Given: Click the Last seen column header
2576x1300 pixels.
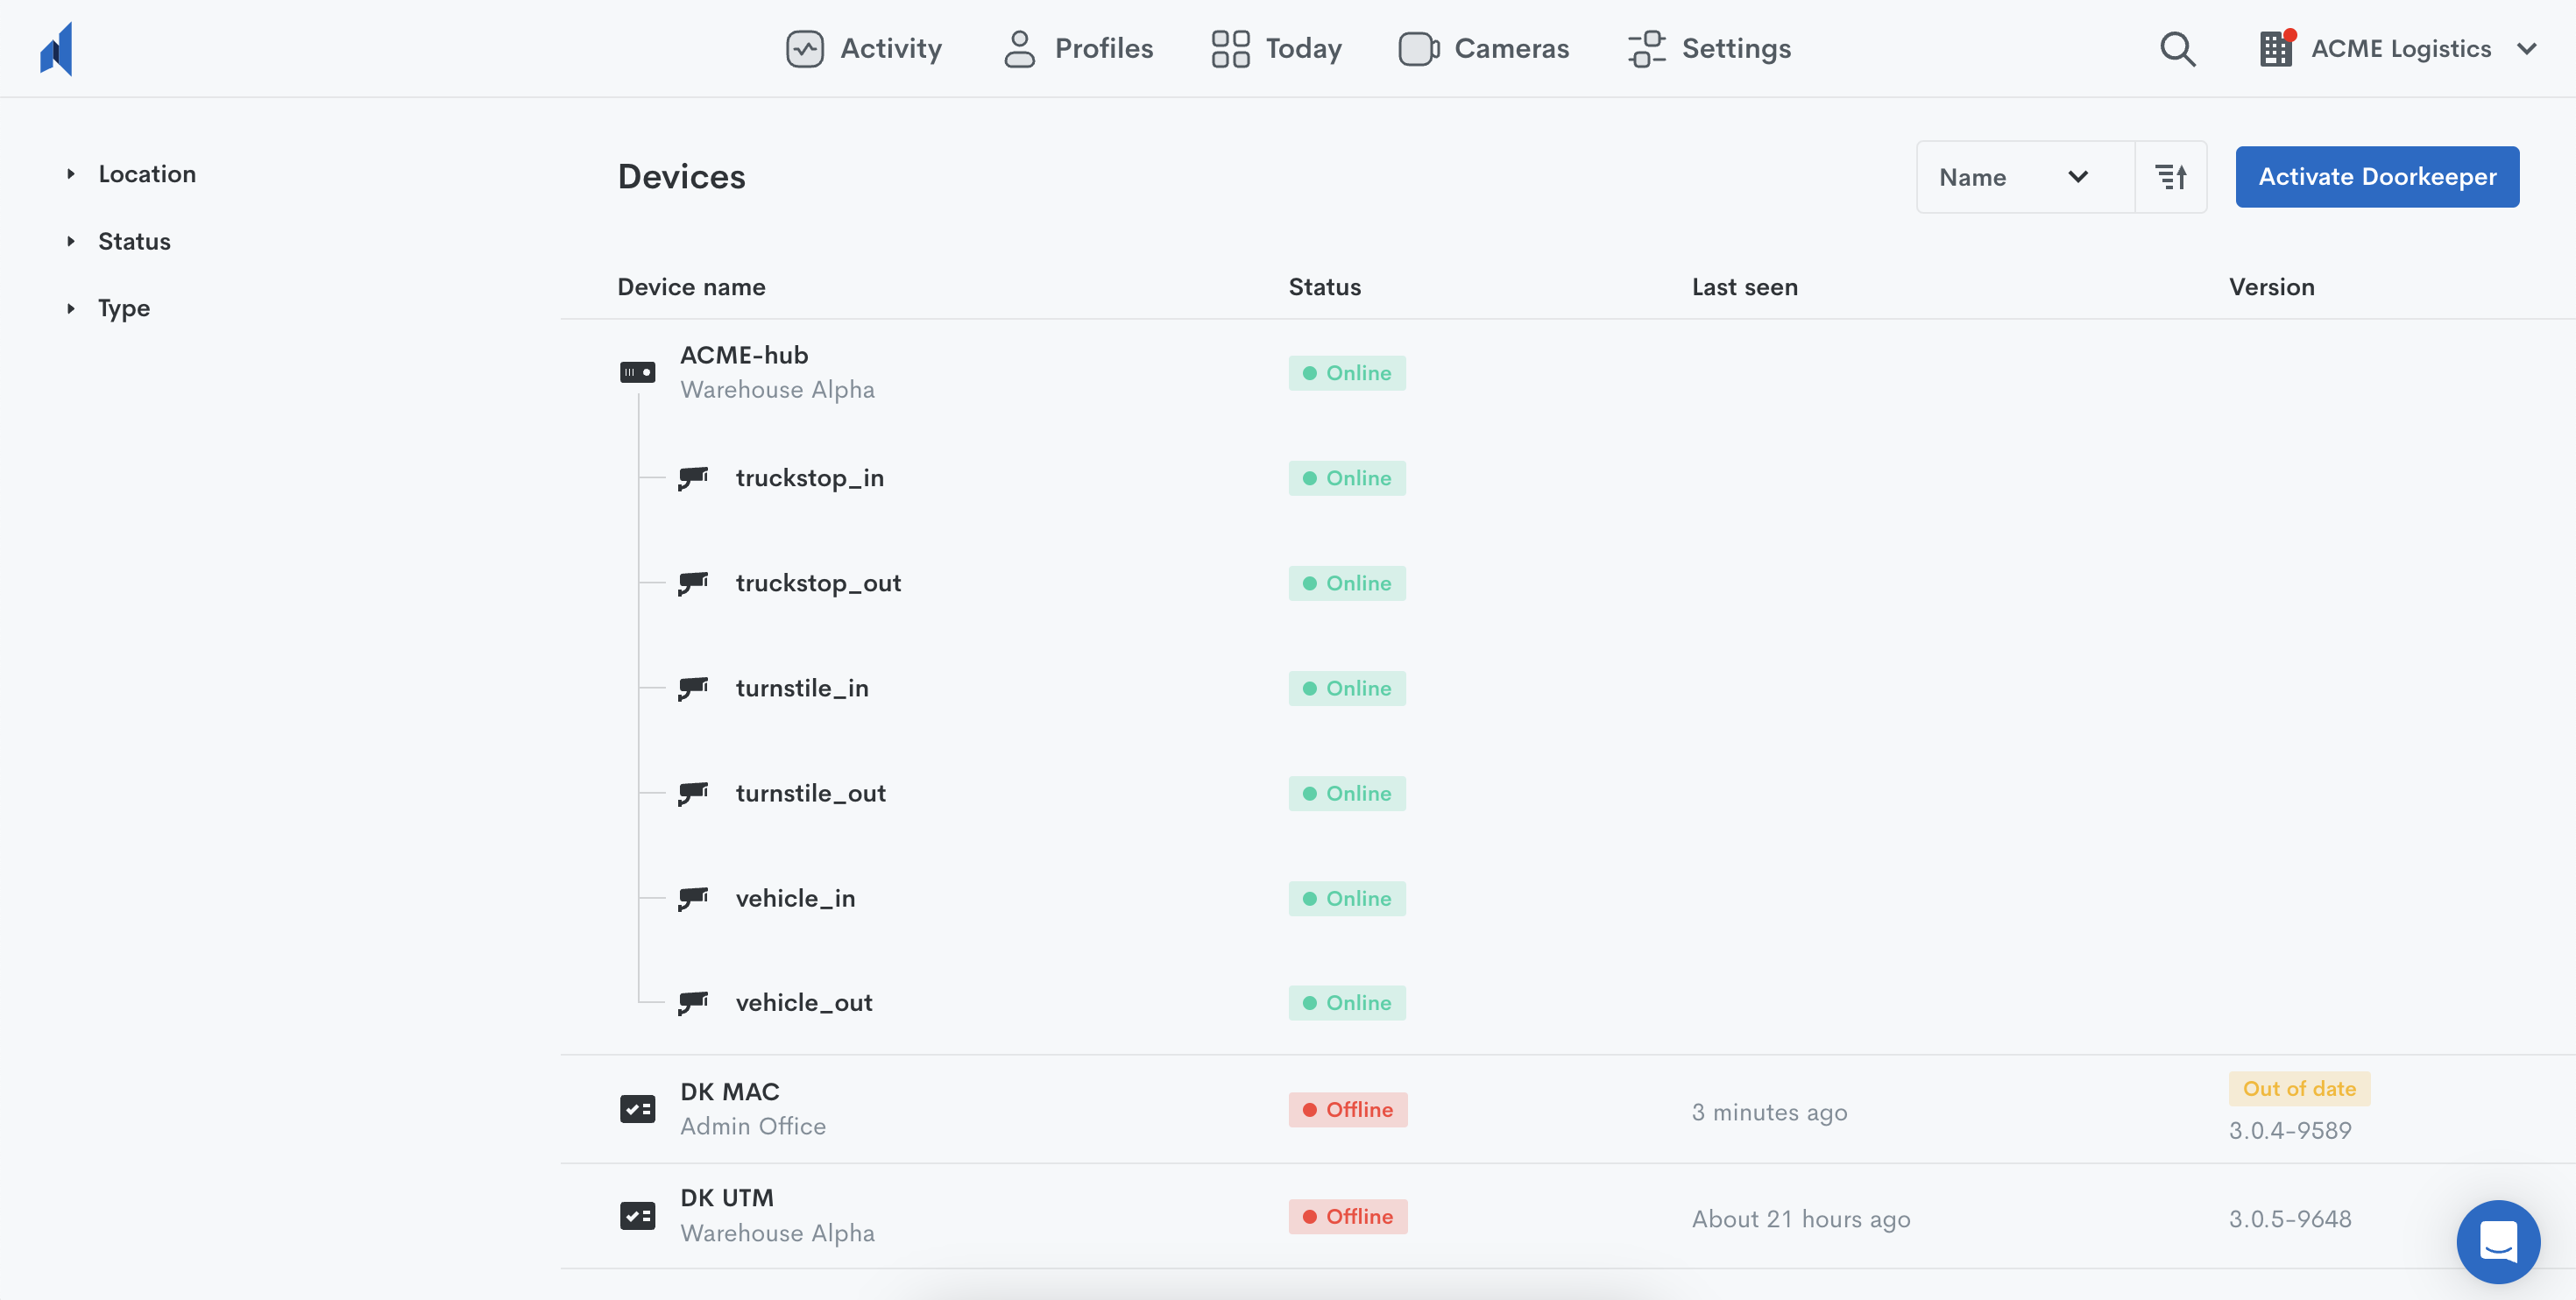Looking at the screenshot, I should pyautogui.click(x=1744, y=287).
